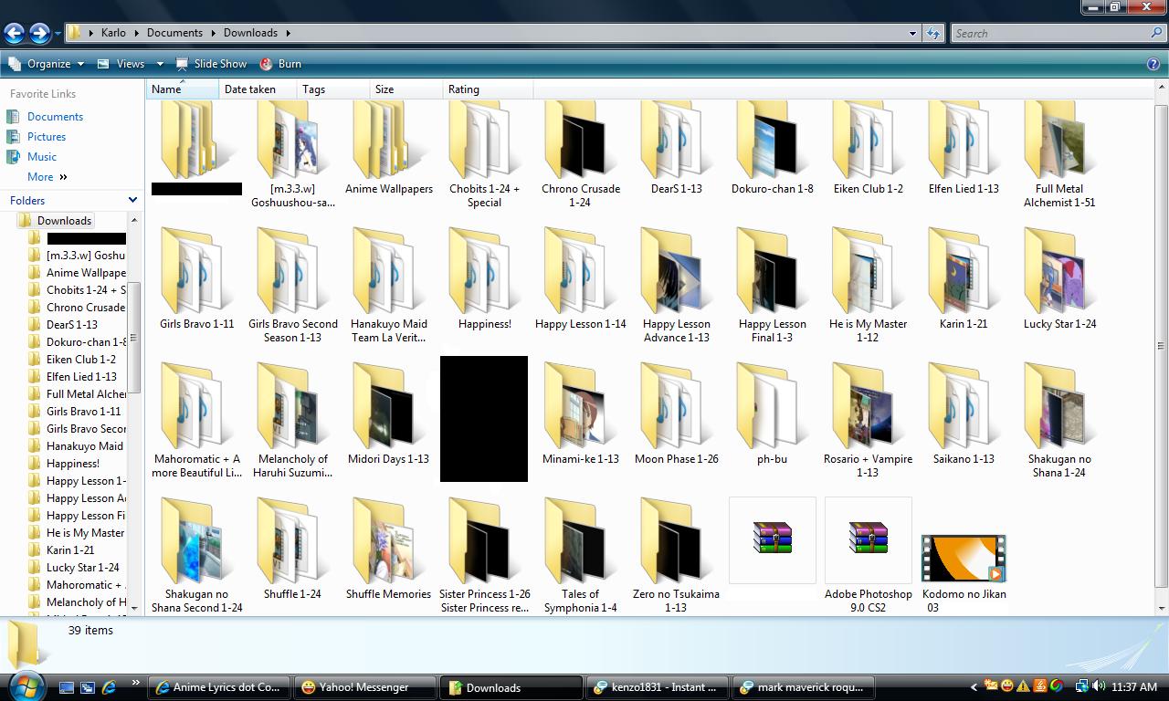Open the Organize menu
This screenshot has height=701, width=1169.
(46, 64)
